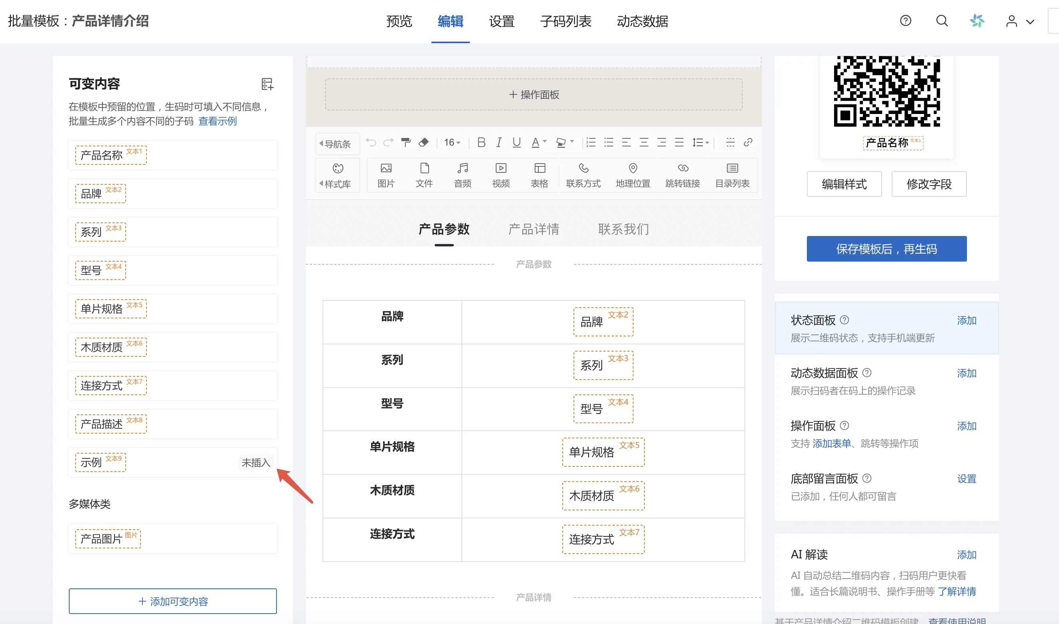Insert a numbered list

591,142
